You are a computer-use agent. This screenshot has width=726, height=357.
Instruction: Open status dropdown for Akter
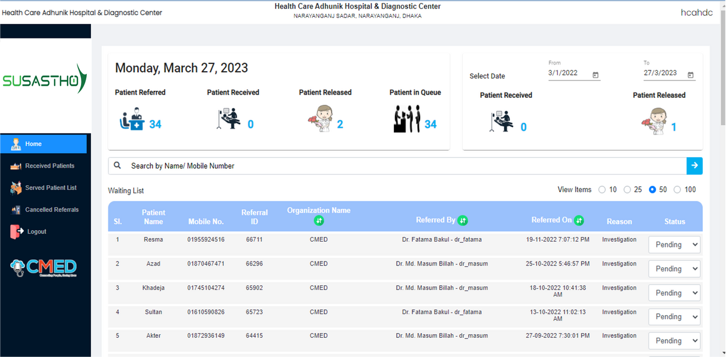[x=674, y=341]
